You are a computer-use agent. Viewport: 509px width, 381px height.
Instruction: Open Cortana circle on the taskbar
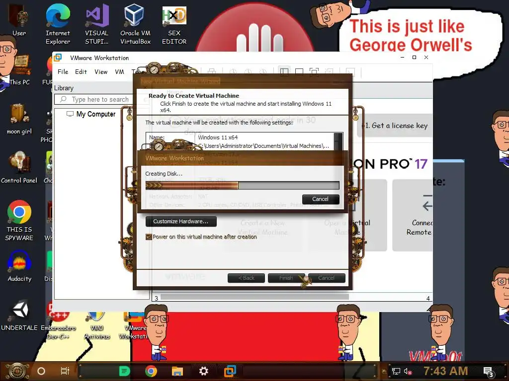[x=41, y=371]
